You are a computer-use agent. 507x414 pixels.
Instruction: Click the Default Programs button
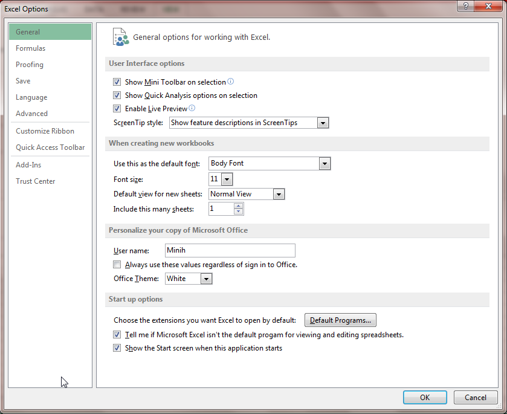pyautogui.click(x=340, y=320)
